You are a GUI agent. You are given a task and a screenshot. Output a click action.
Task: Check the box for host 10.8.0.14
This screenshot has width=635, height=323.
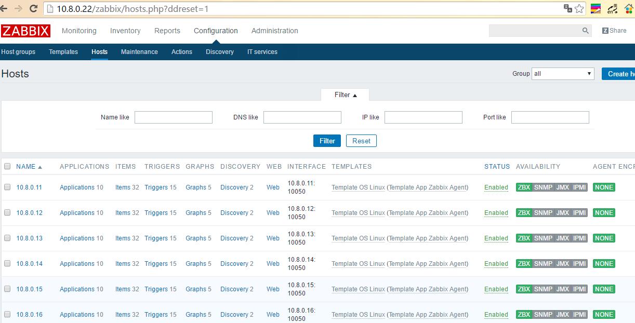(7, 264)
